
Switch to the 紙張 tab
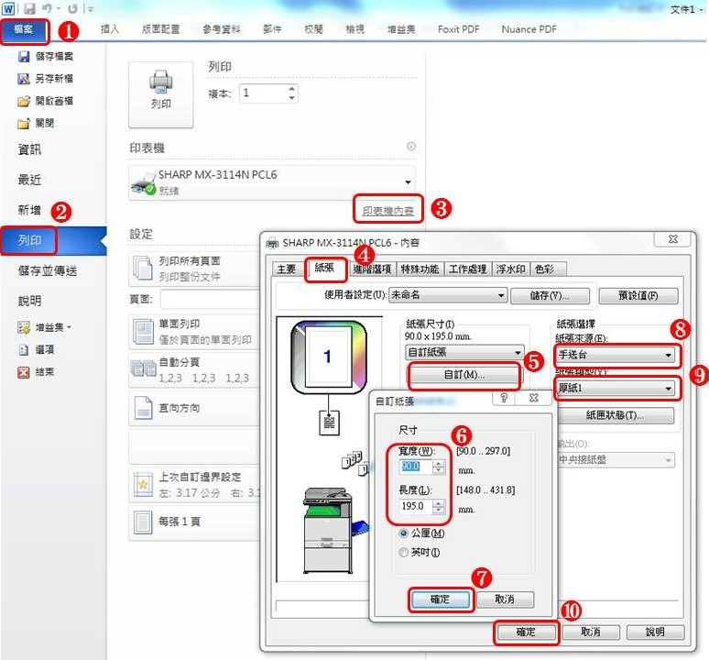tap(325, 269)
